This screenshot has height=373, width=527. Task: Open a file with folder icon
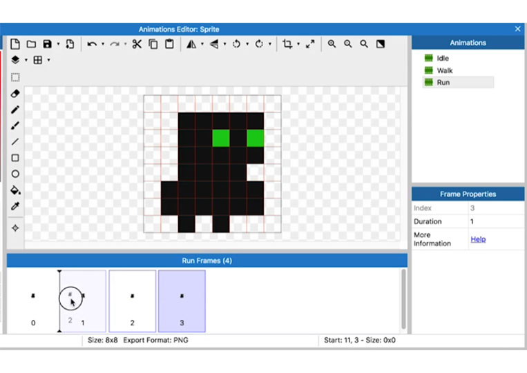click(31, 44)
